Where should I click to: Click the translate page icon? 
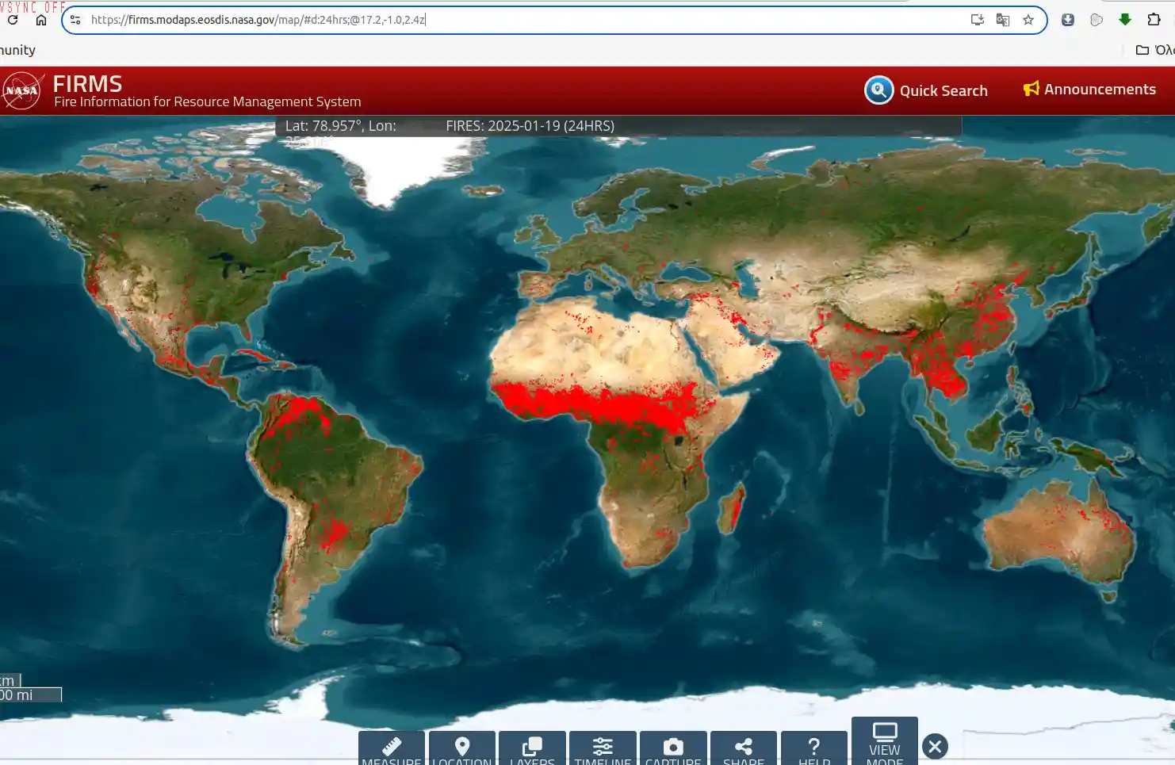(1003, 20)
